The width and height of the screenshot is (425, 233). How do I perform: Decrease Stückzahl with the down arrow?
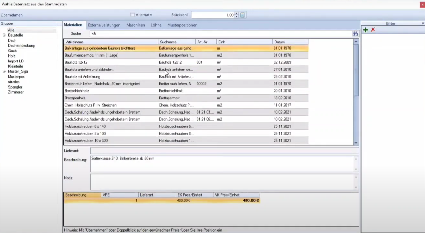[x=237, y=16]
